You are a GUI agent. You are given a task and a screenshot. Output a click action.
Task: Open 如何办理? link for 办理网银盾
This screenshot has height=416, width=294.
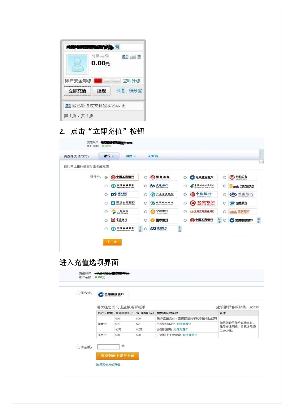[x=180, y=329]
